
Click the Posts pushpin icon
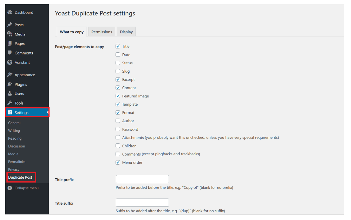(10, 25)
